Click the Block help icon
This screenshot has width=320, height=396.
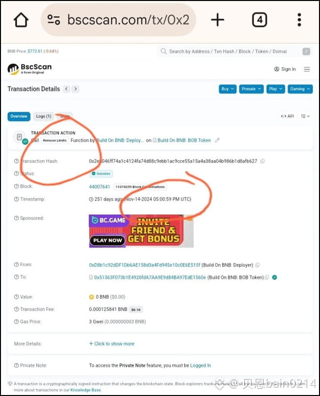point(17,186)
